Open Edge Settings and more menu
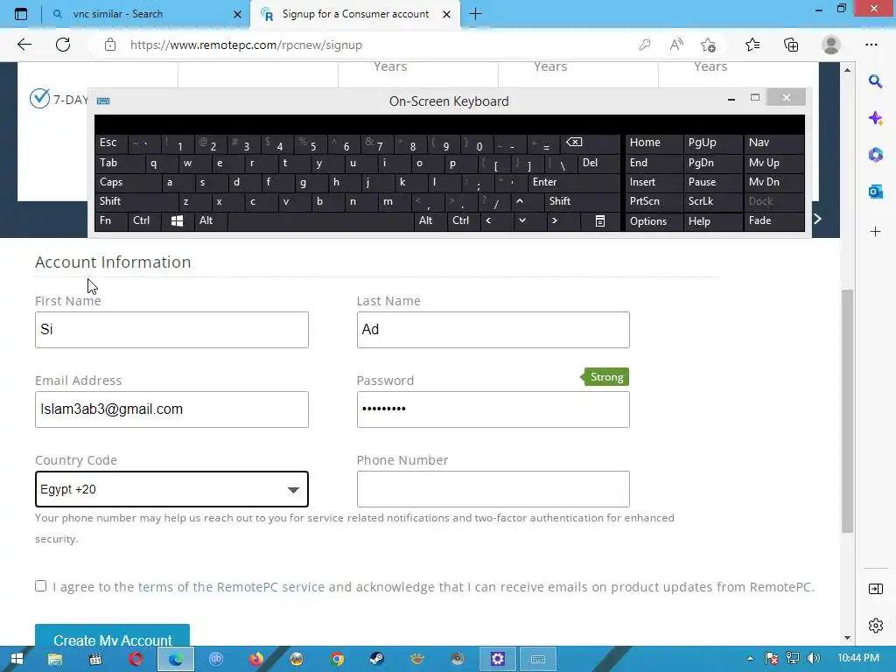Screen dimensions: 896x672 coord(871,45)
